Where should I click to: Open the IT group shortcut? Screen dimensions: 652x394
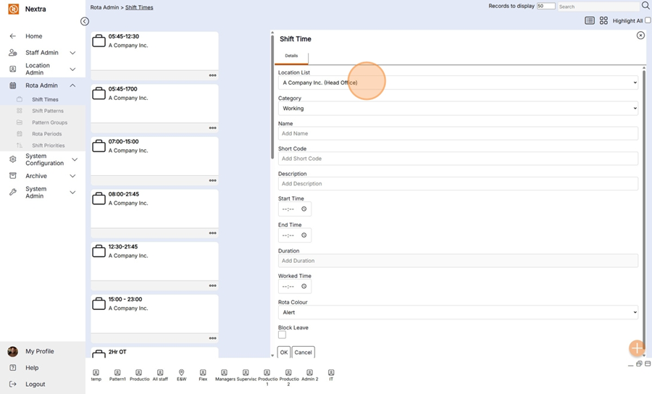coord(331,375)
